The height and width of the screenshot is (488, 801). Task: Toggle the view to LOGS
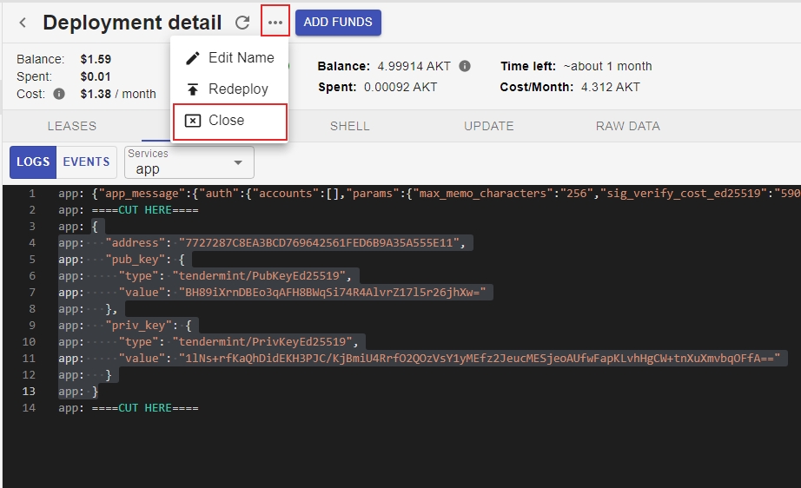point(33,162)
